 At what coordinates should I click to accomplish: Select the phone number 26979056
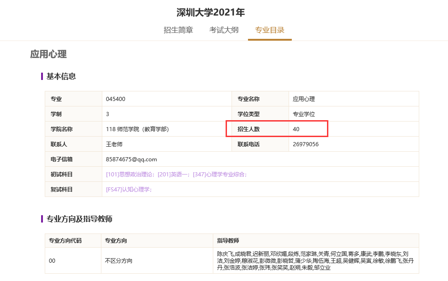pos(306,144)
